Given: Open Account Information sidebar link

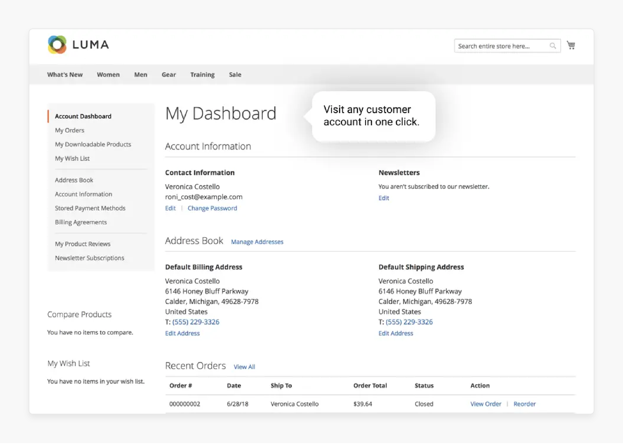Looking at the screenshot, I should (x=83, y=194).
